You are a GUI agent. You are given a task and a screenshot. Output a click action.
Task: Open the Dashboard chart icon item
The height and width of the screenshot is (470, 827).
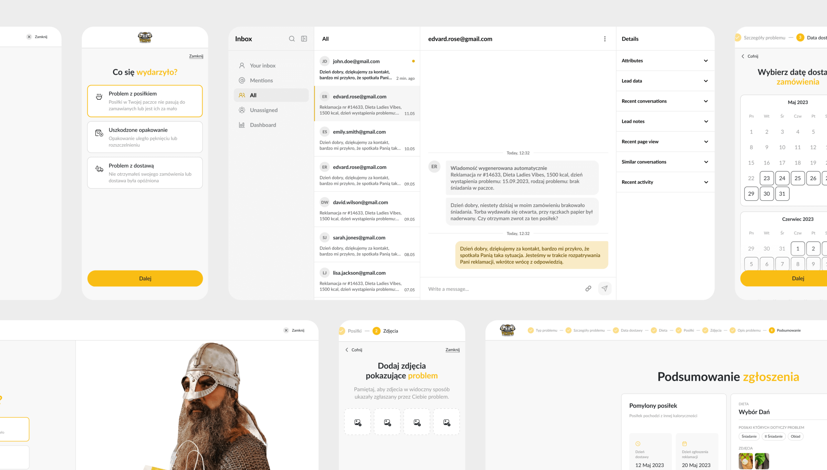pos(242,125)
